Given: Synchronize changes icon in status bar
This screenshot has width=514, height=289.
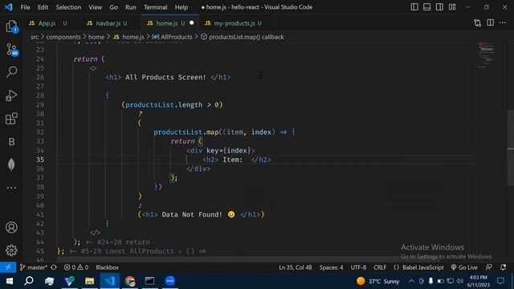Looking at the screenshot, I should click(54, 267).
